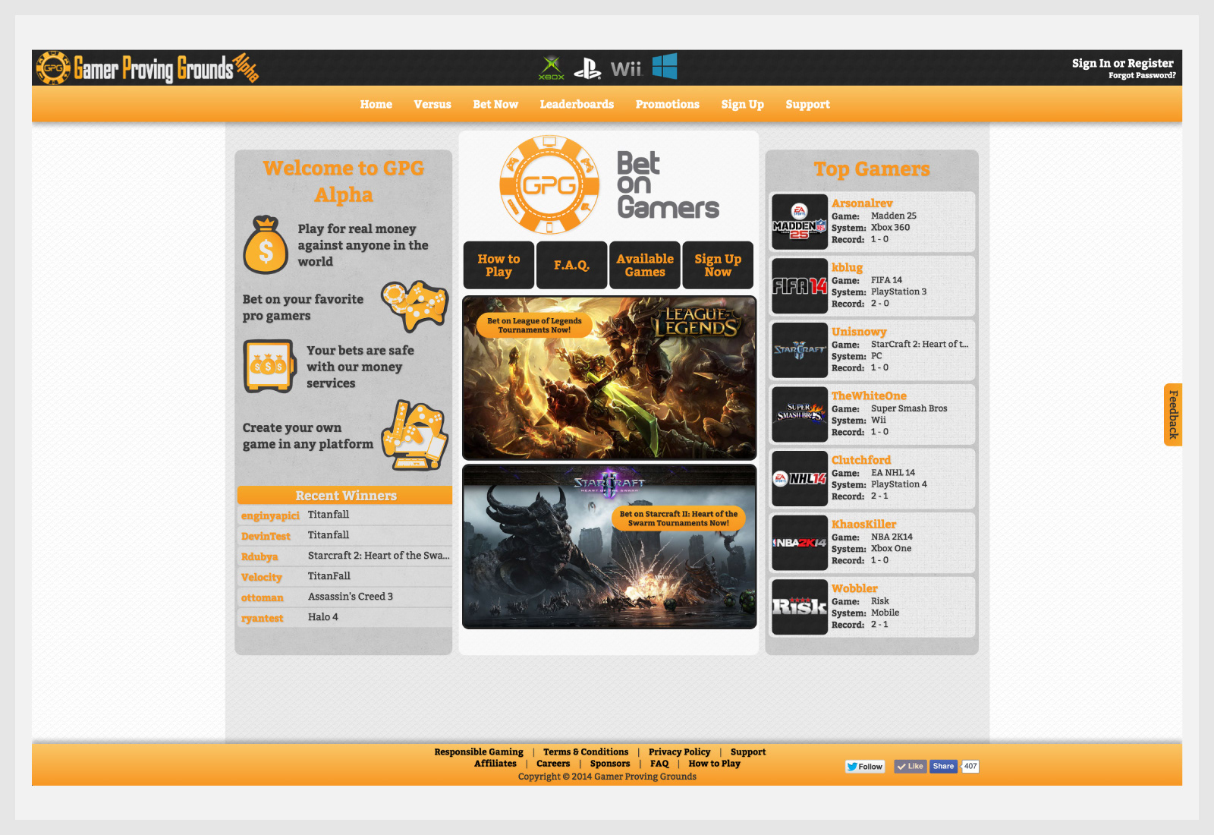This screenshot has height=835, width=1214.
Task: Open FAQ footer link
Action: [x=659, y=764]
